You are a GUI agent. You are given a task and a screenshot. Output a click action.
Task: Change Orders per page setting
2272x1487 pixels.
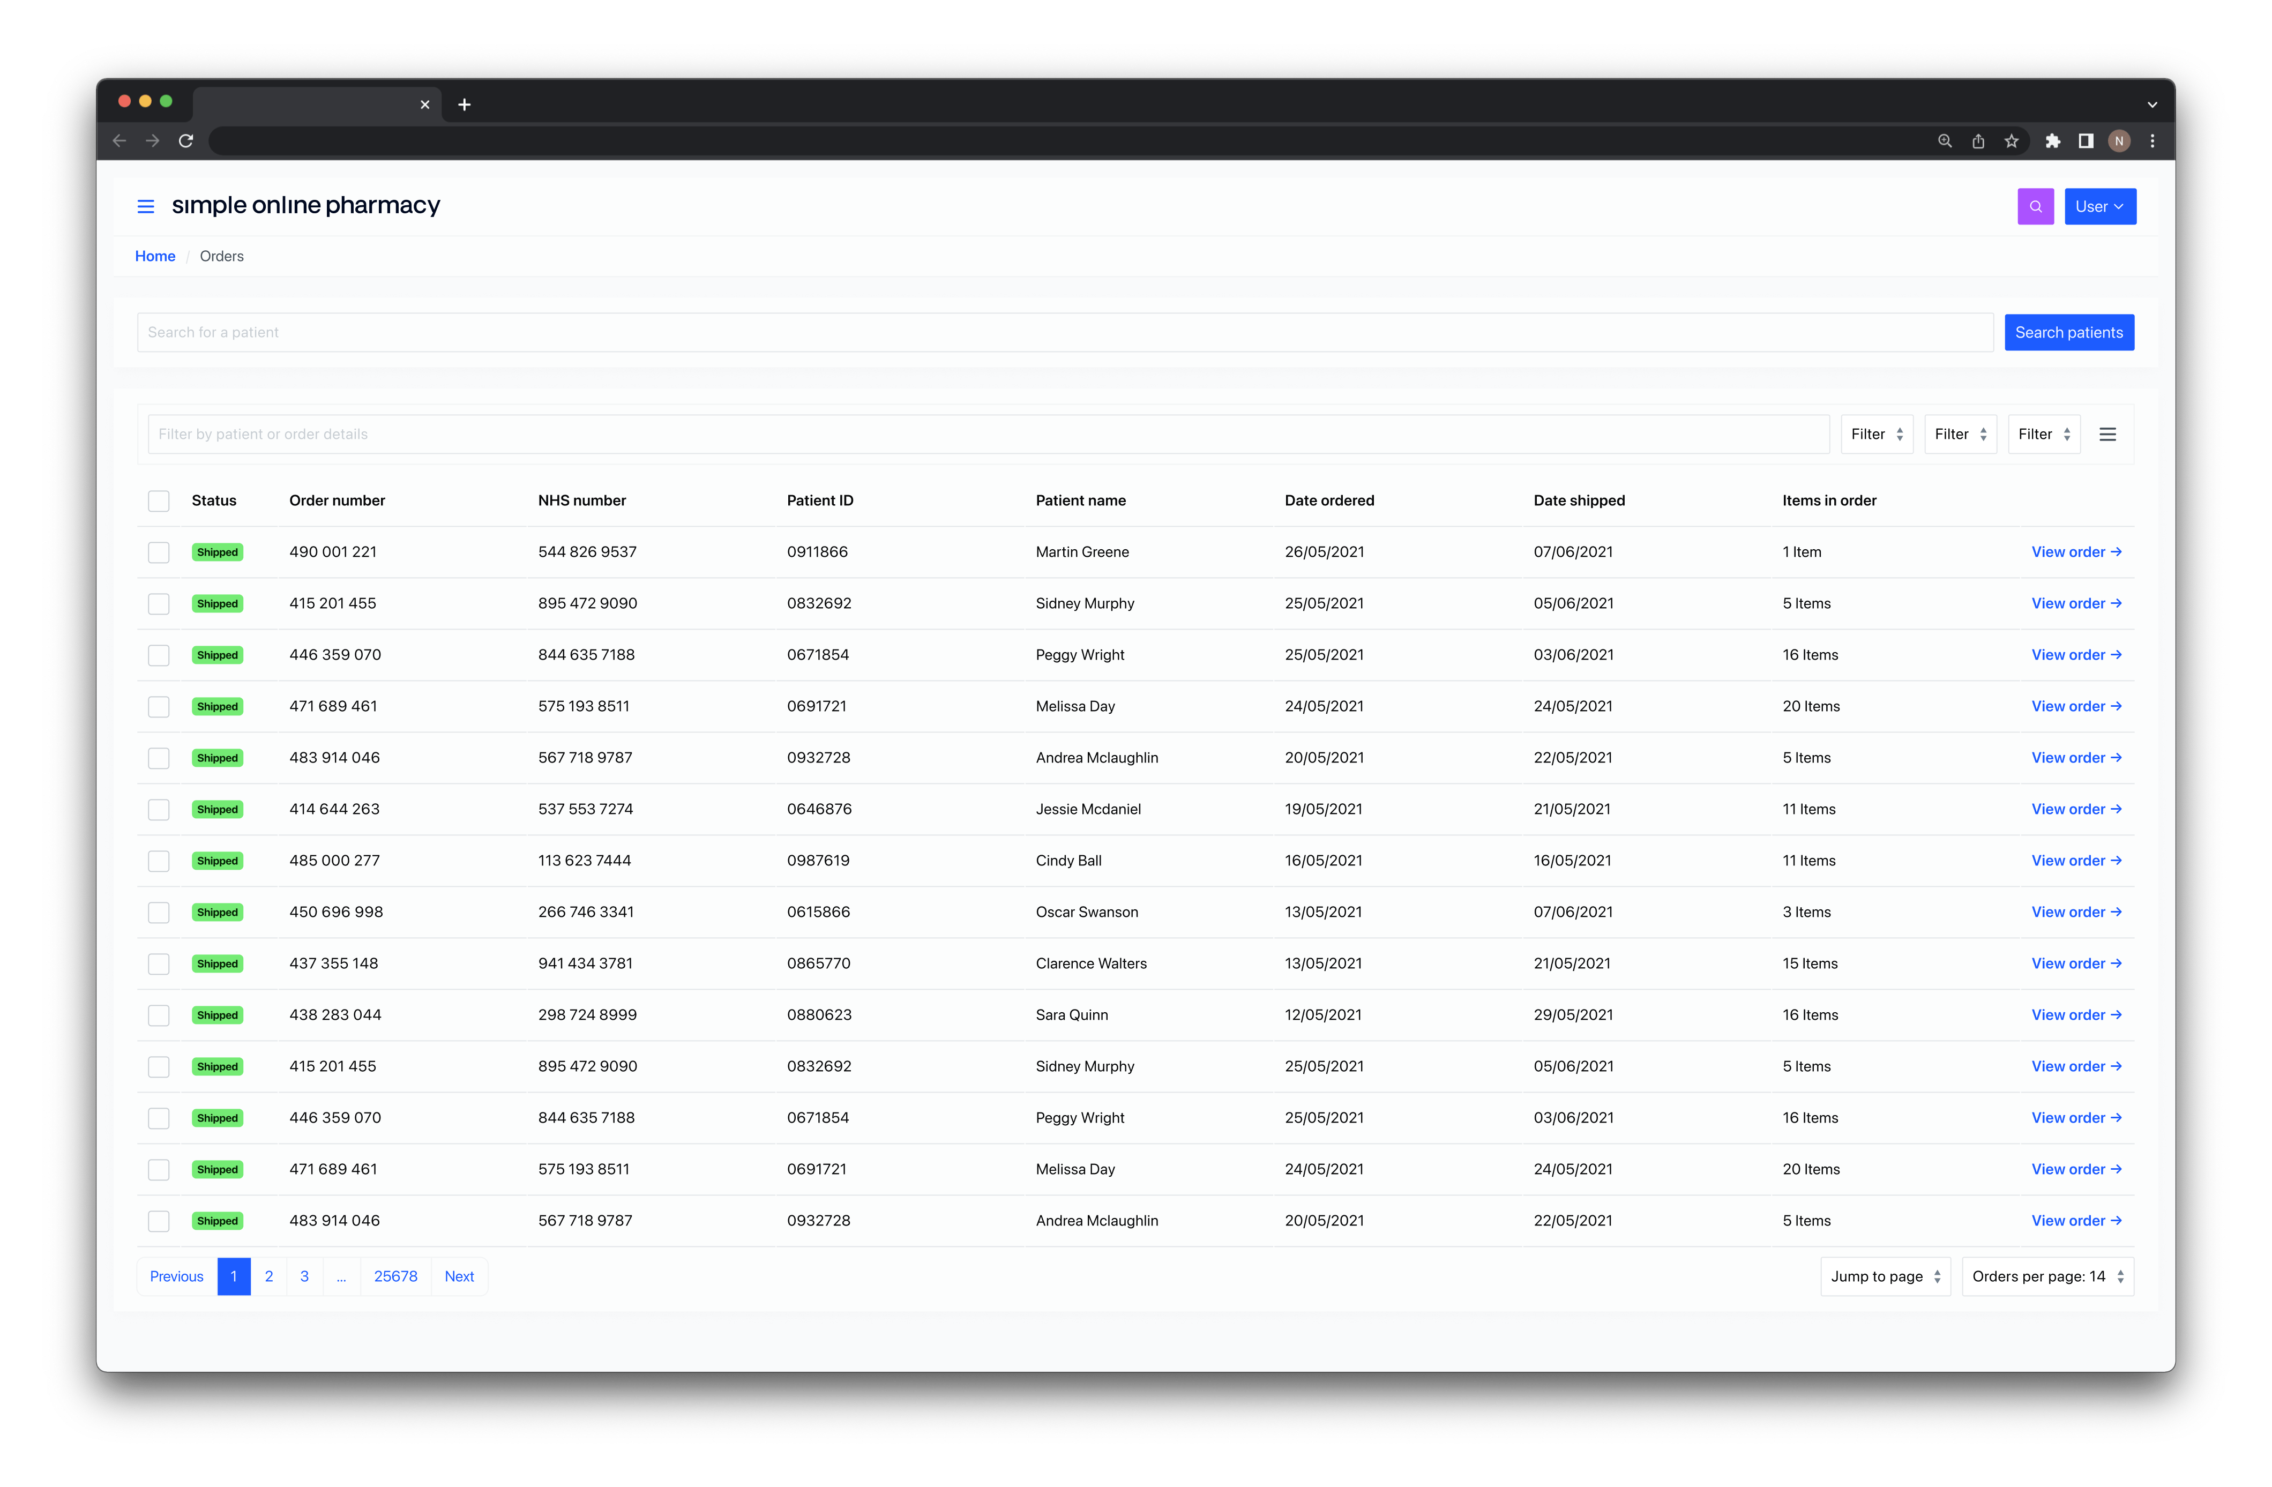[2047, 1276]
